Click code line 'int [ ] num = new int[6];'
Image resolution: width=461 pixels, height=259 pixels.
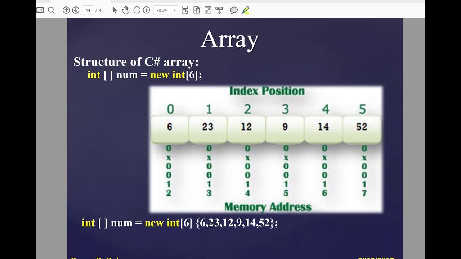coord(144,75)
